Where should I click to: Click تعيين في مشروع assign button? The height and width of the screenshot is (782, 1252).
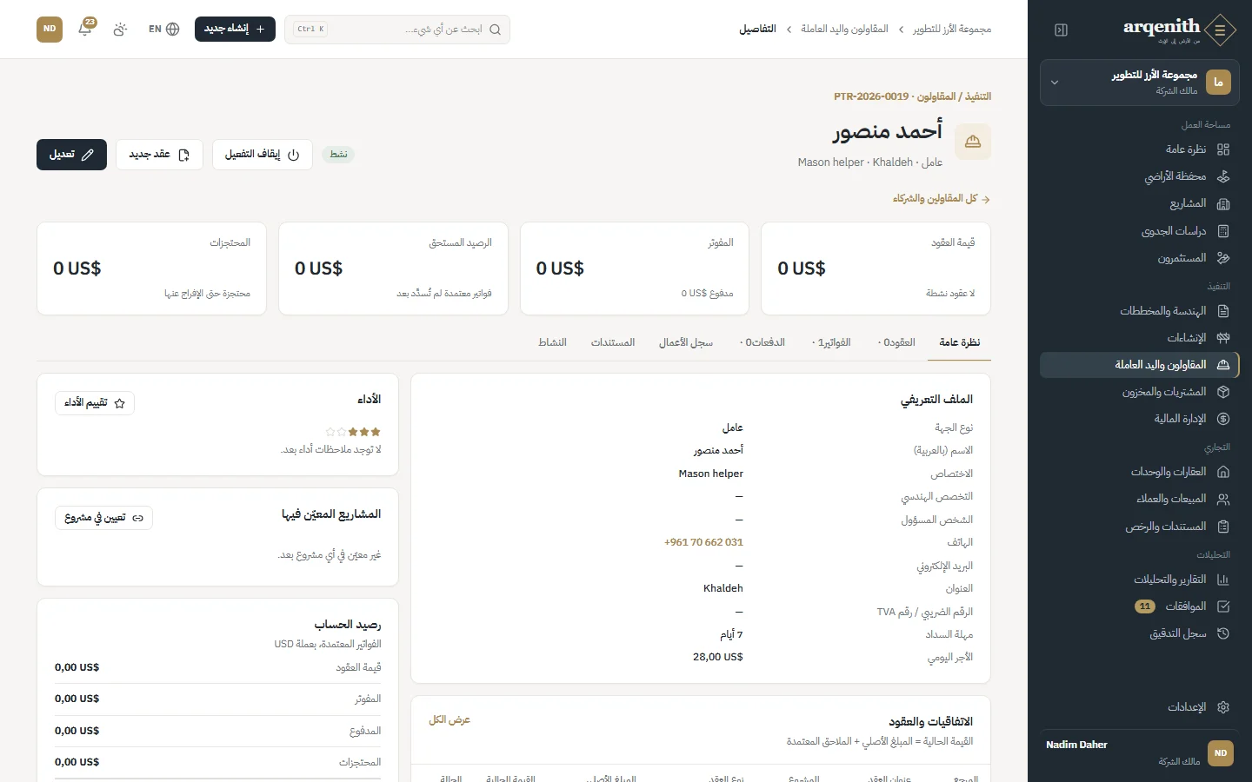103,518
